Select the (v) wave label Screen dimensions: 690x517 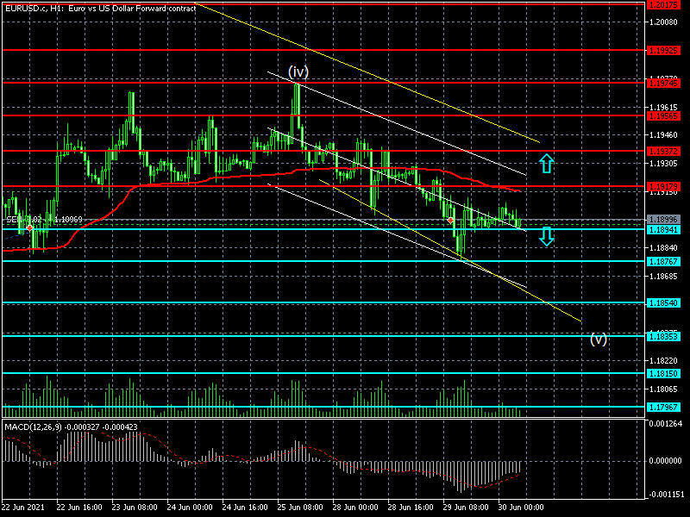[x=599, y=339]
